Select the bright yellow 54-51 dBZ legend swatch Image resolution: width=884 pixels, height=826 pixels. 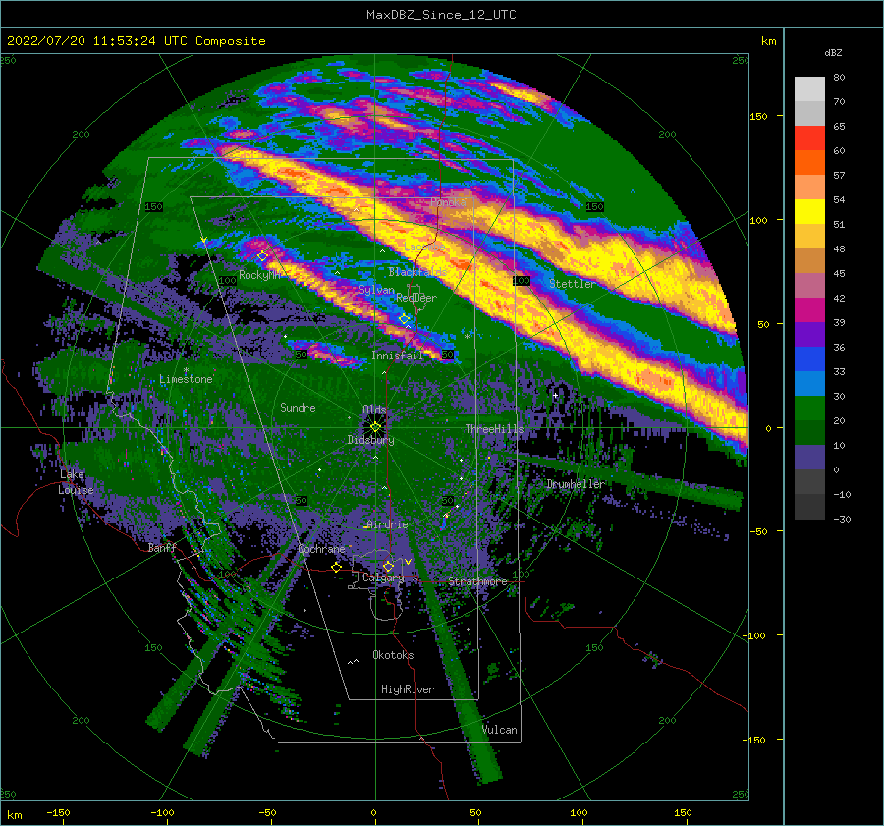point(809,212)
